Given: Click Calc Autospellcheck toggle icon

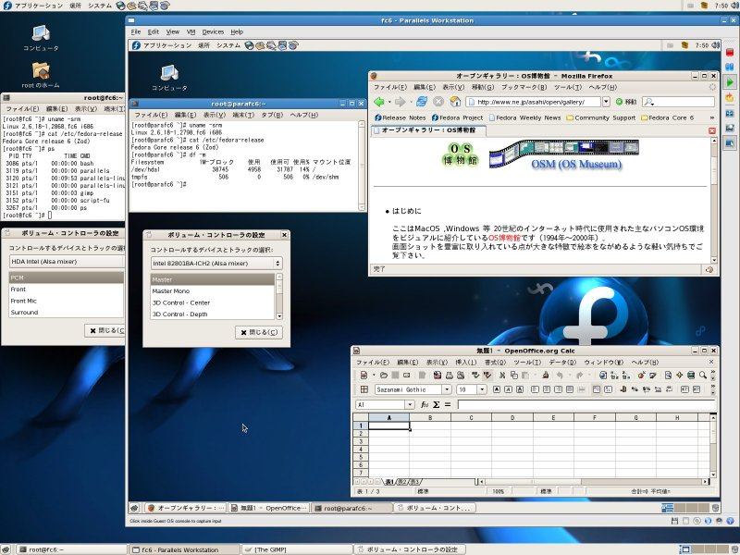Looking at the screenshot, I should (x=487, y=376).
